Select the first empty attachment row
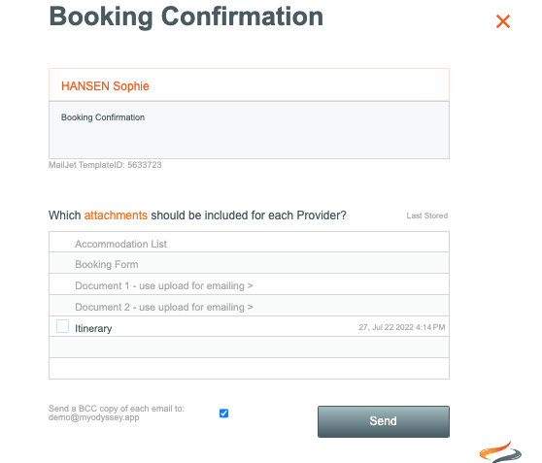This screenshot has width=542, height=463. 249,347
